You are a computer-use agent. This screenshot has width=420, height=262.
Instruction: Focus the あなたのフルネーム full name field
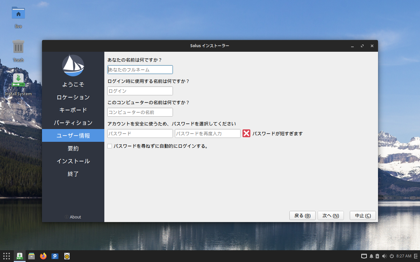pyautogui.click(x=140, y=70)
